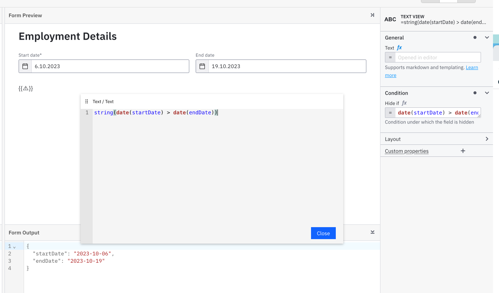
Task: Open the Start date calendar picker
Action: pyautogui.click(x=24, y=66)
